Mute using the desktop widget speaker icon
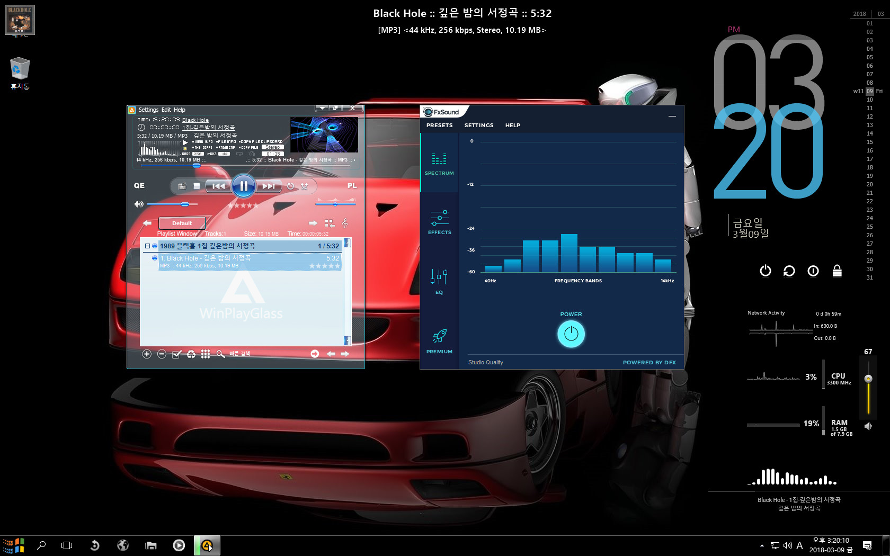The width and height of the screenshot is (890, 556). (x=868, y=426)
